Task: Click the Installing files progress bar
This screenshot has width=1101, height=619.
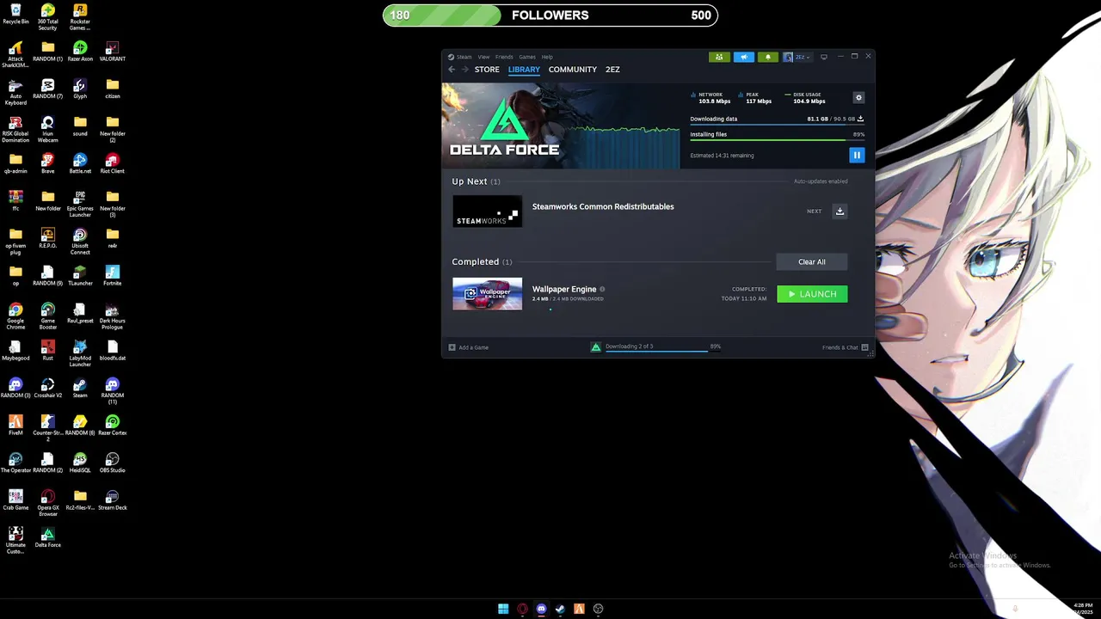Action: [x=777, y=140]
